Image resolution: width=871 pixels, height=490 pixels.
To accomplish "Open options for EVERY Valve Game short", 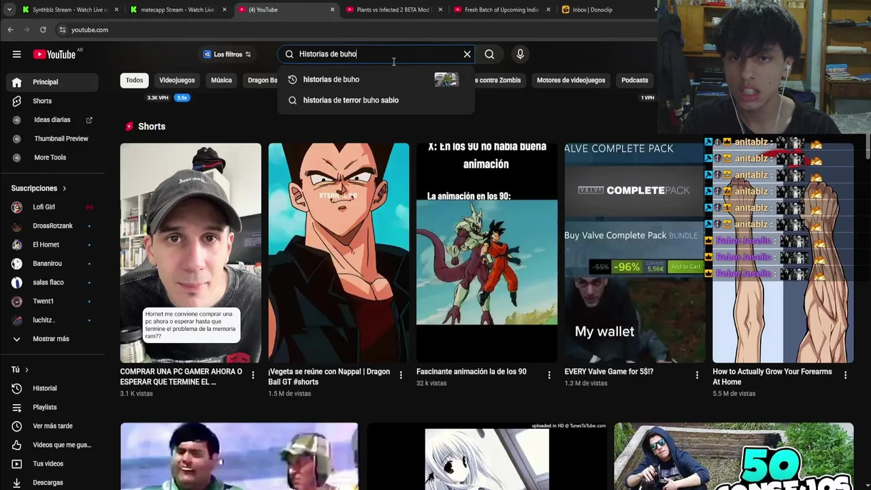I will tap(697, 375).
